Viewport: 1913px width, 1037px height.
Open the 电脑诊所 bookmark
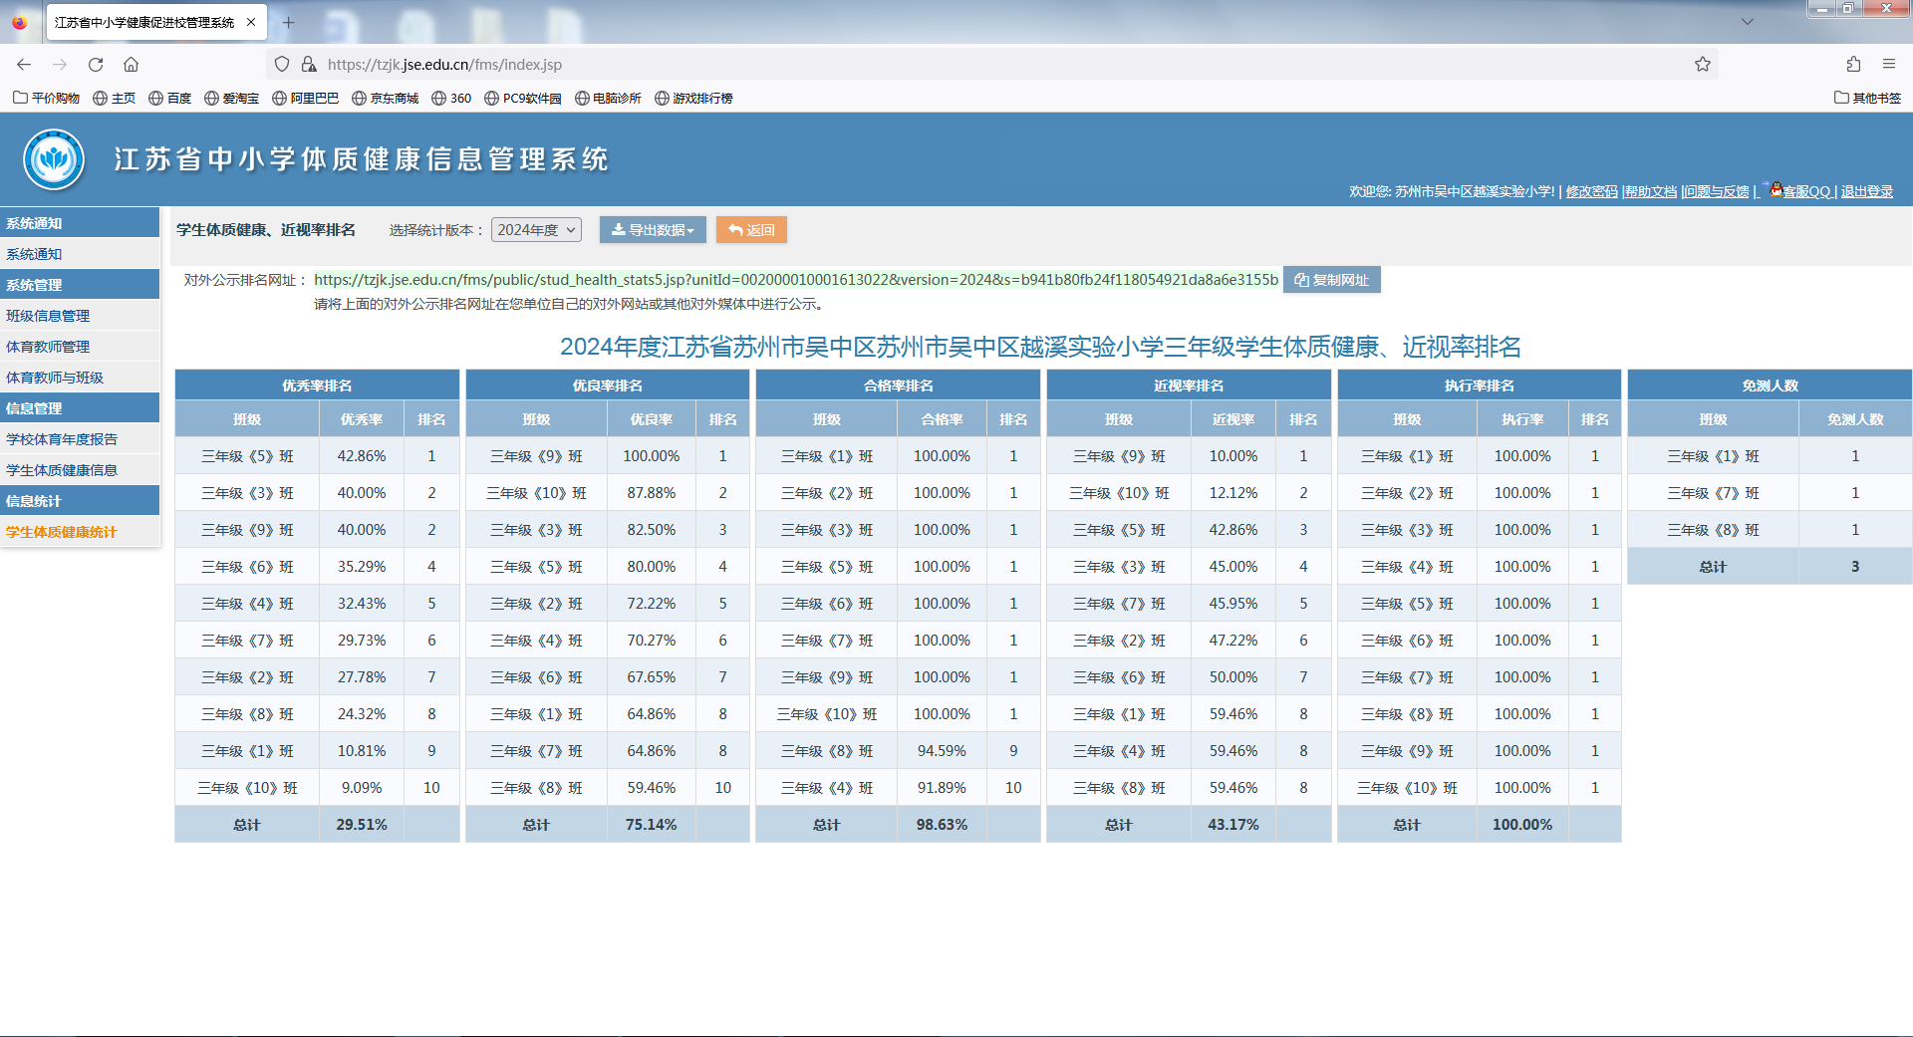(608, 98)
